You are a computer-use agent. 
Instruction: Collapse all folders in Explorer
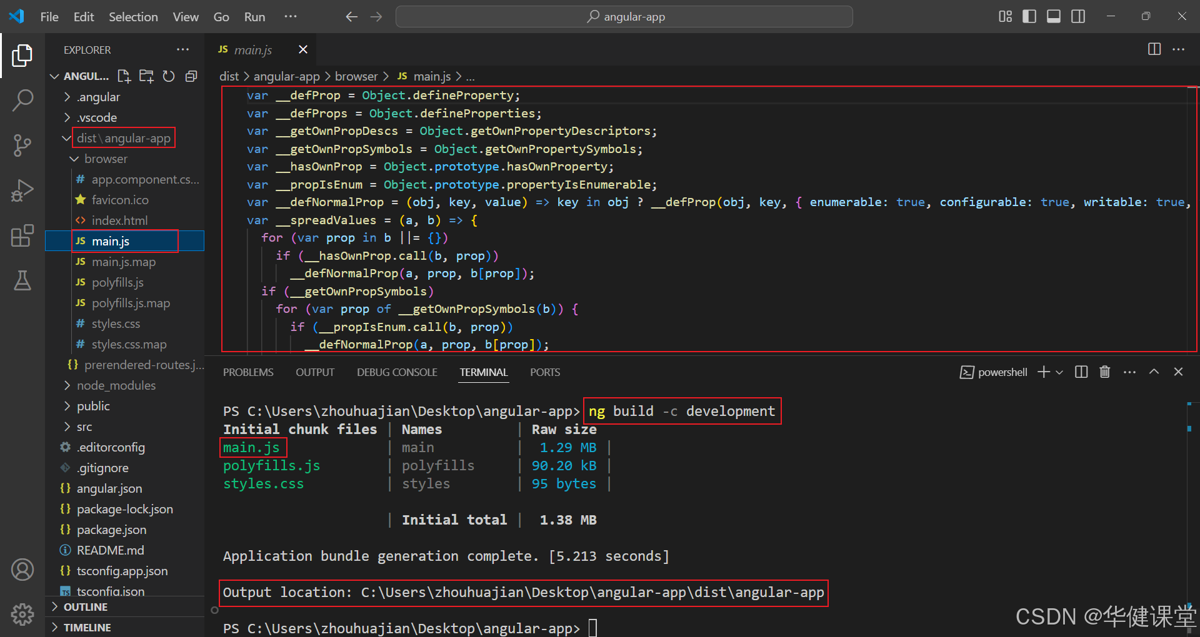pos(191,76)
